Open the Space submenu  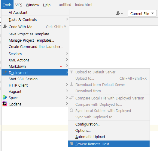click(35, 98)
